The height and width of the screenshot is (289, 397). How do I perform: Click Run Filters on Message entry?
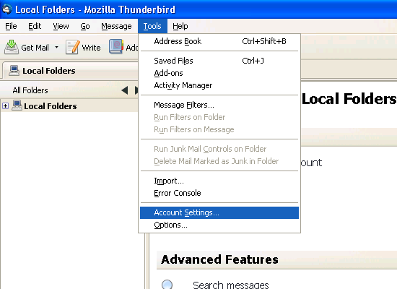219,129
